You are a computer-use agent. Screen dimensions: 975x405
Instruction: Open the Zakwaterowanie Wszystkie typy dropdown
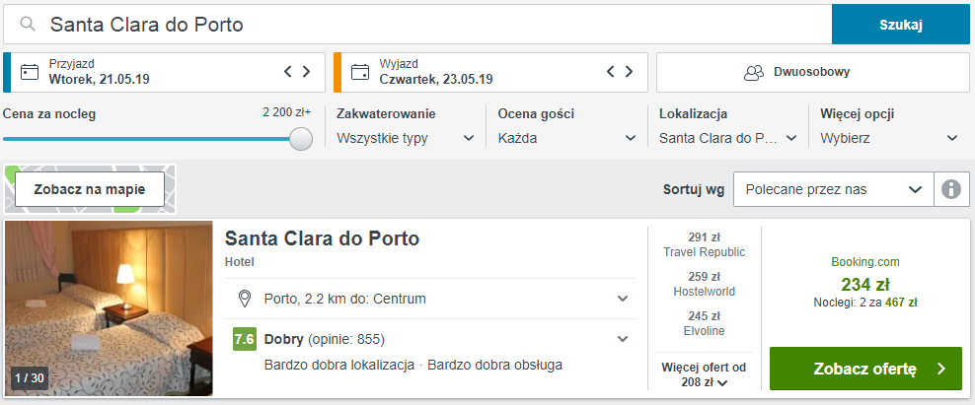pyautogui.click(x=406, y=138)
